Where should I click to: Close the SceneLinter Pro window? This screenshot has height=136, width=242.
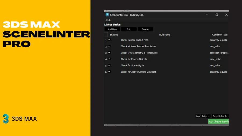click(226, 15)
